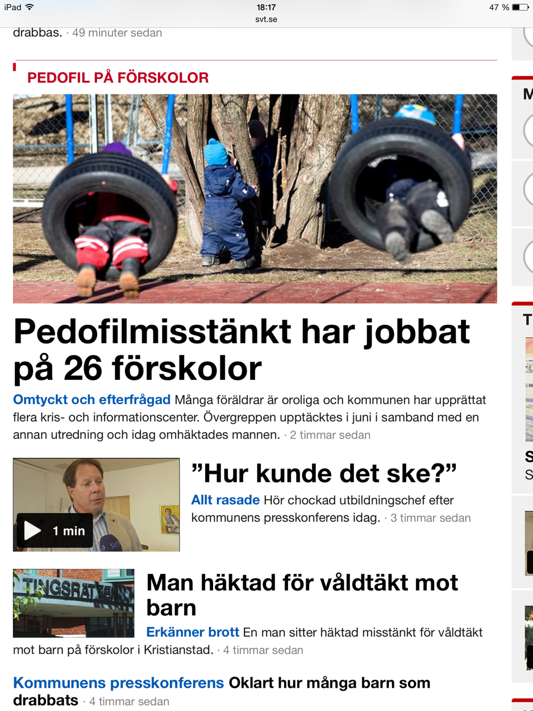Tap the "drabbas." article snippet at top
Image resolution: width=533 pixels, height=711 pixels.
[x=38, y=32]
